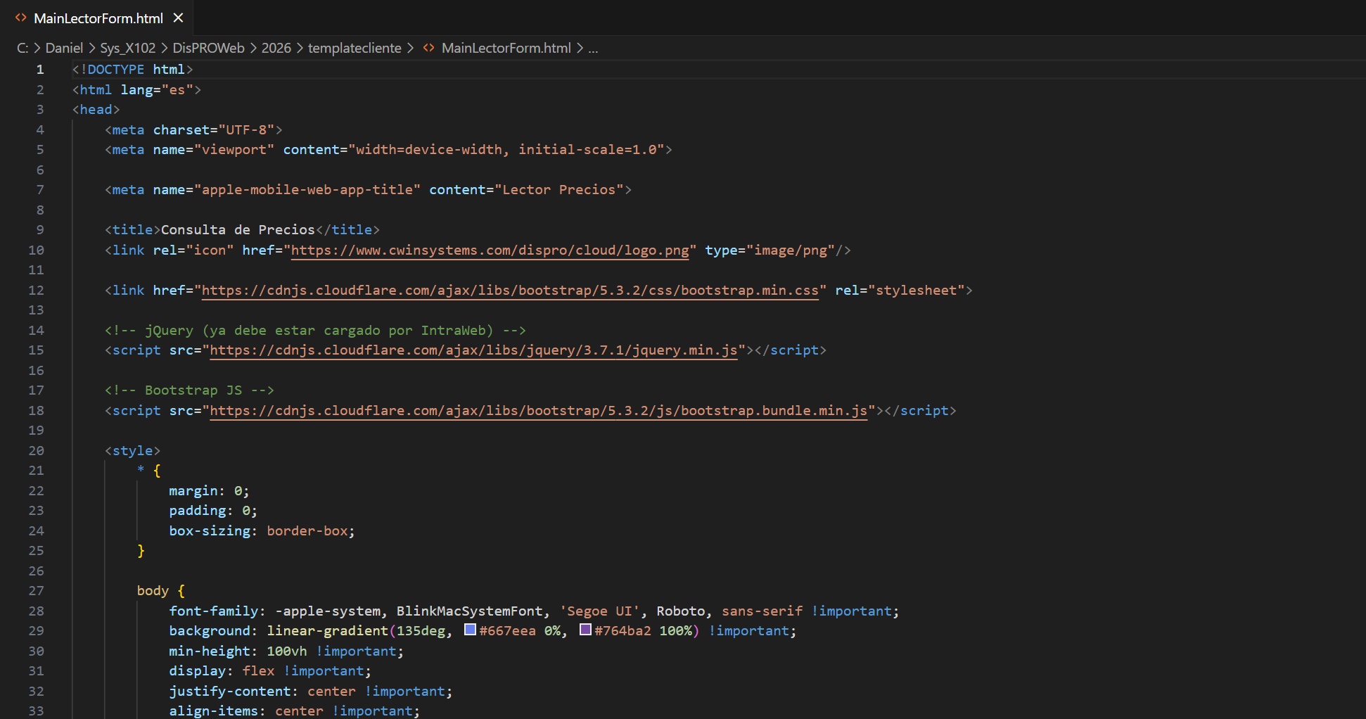Open the #764ba2 color picker swatch

pyautogui.click(x=585, y=630)
